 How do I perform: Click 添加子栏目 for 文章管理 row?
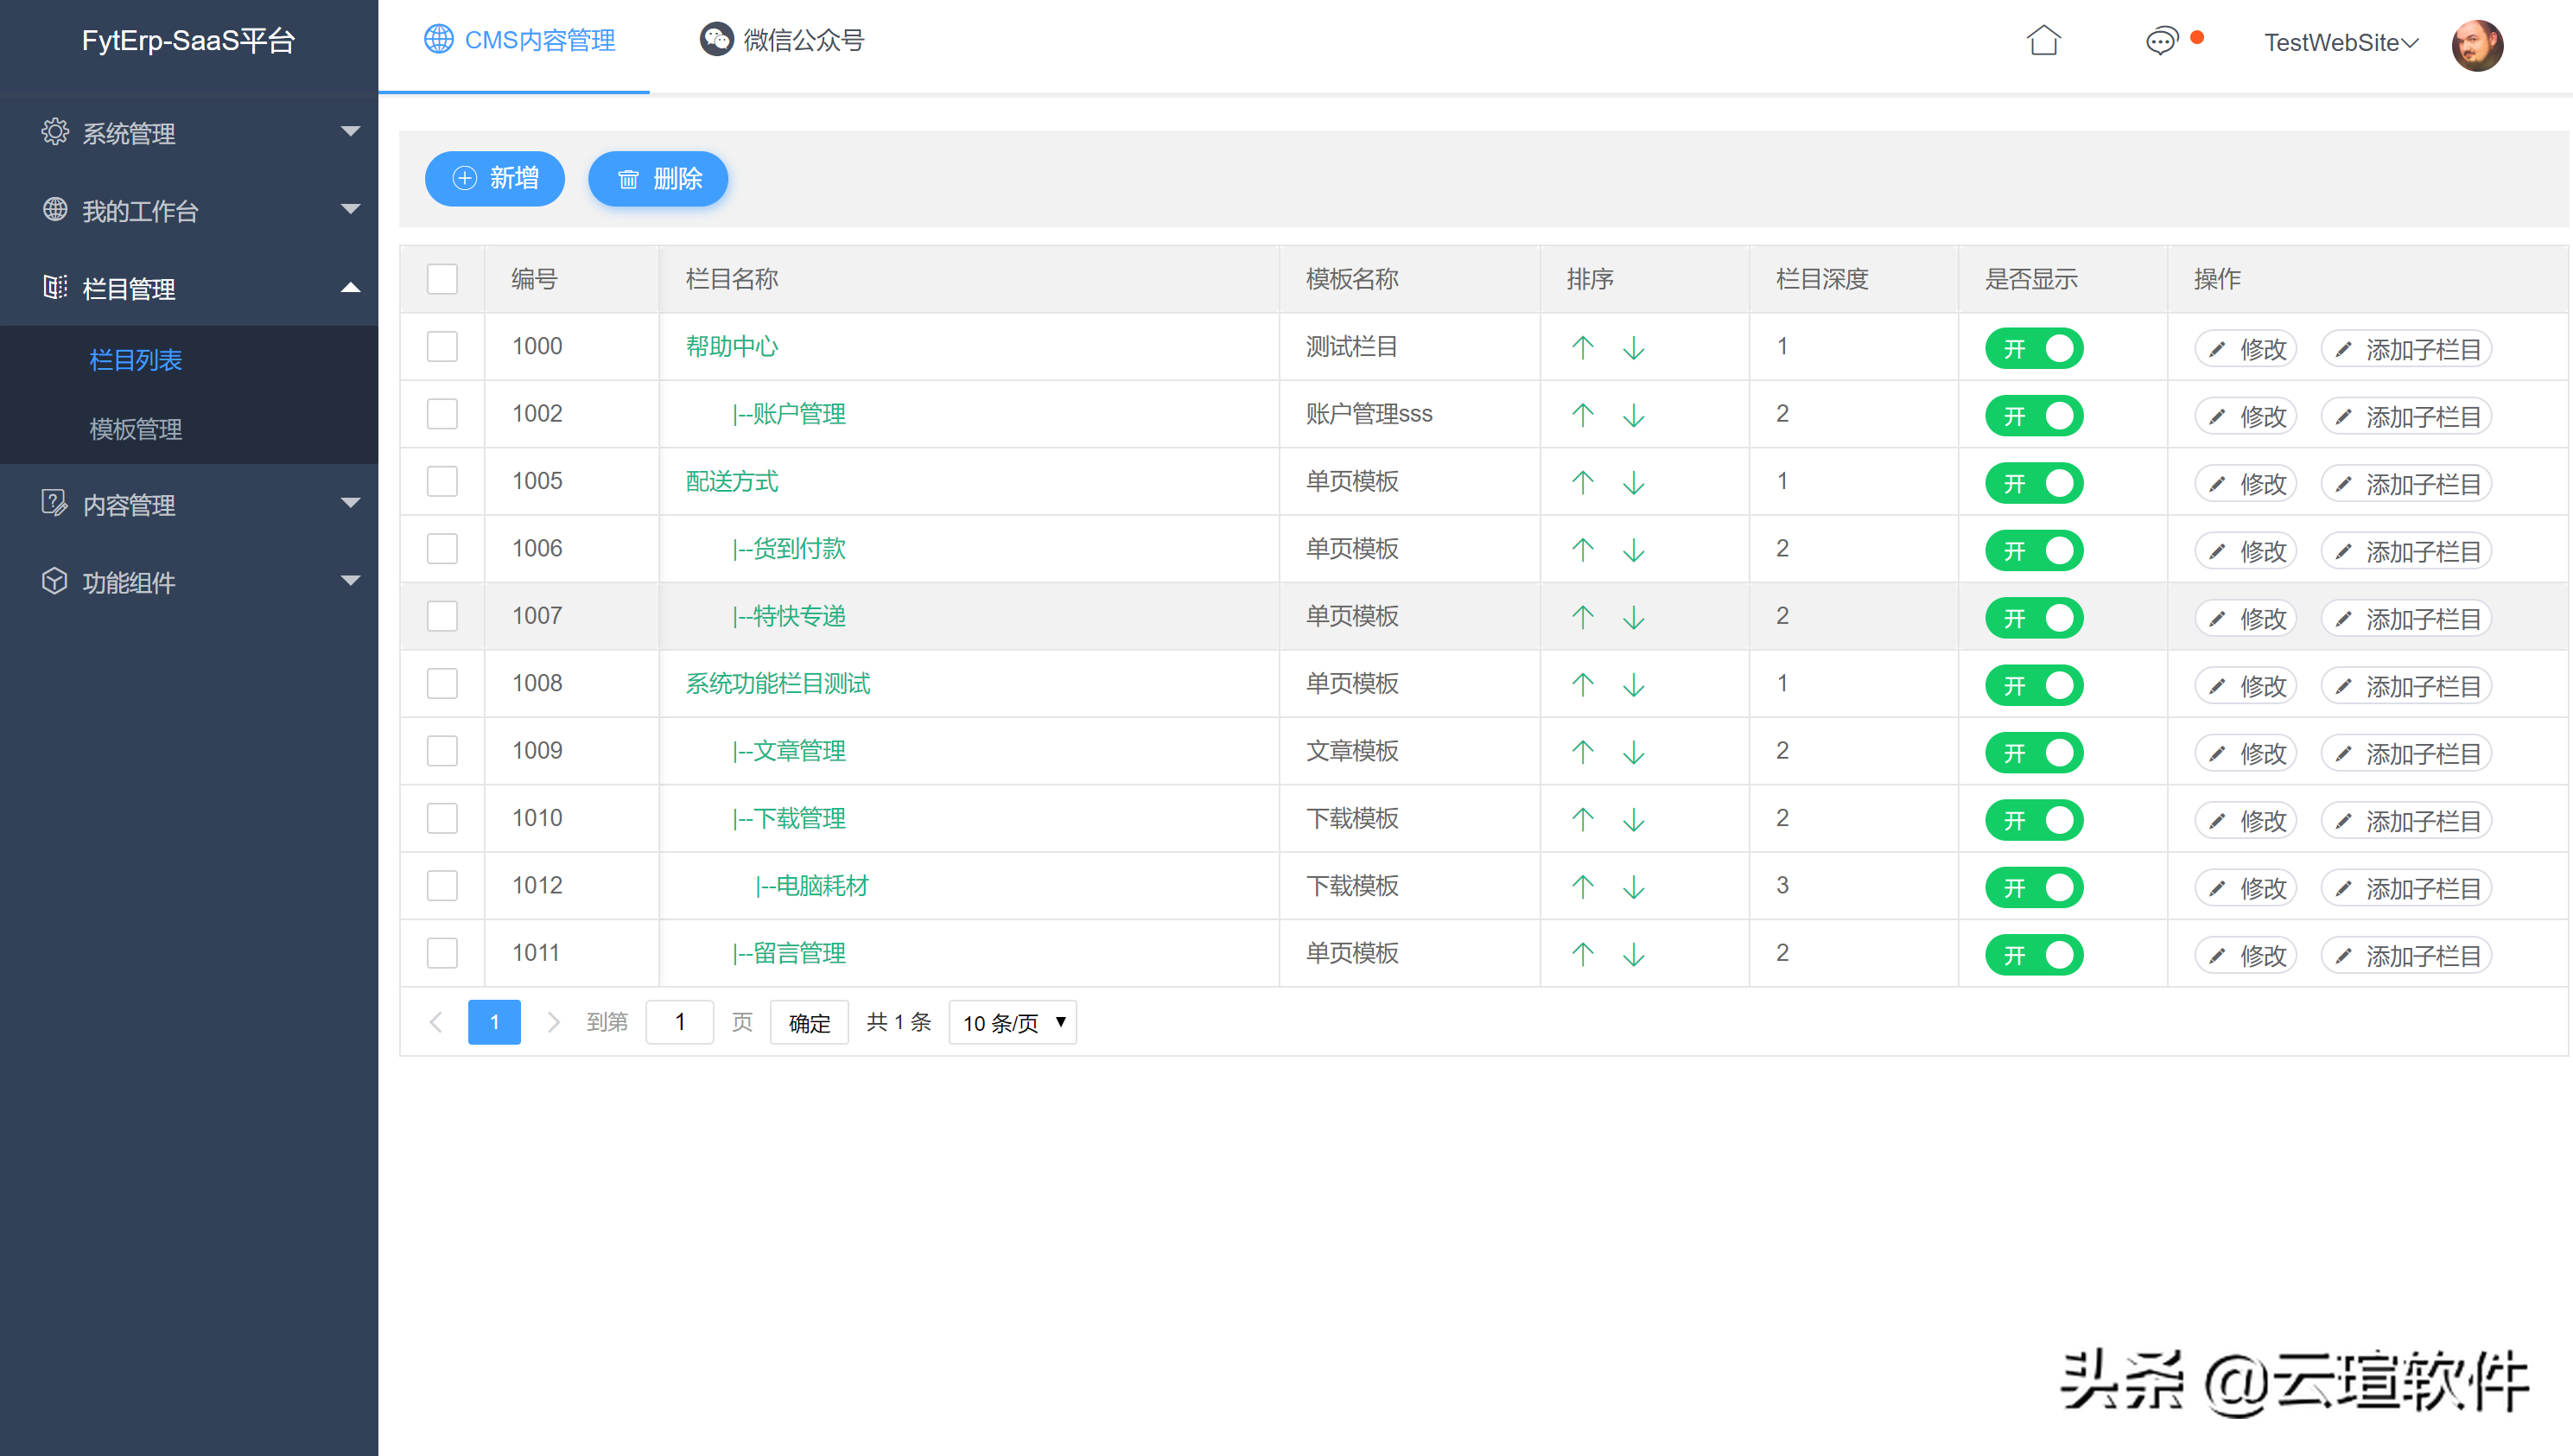[x=2405, y=753]
